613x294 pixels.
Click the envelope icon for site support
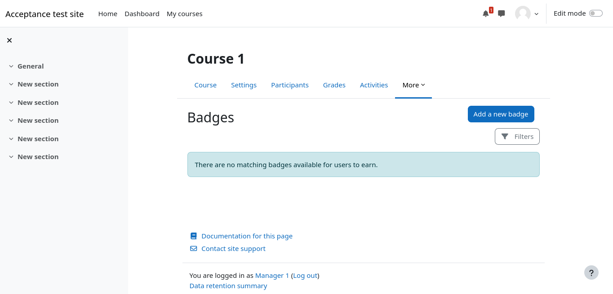click(194, 248)
